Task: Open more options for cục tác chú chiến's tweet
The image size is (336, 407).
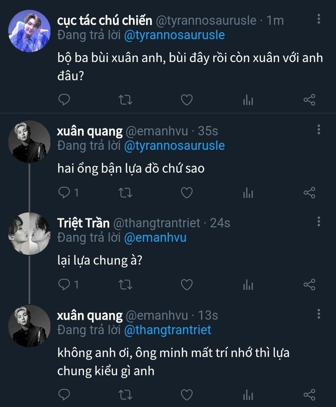Action: [x=319, y=19]
